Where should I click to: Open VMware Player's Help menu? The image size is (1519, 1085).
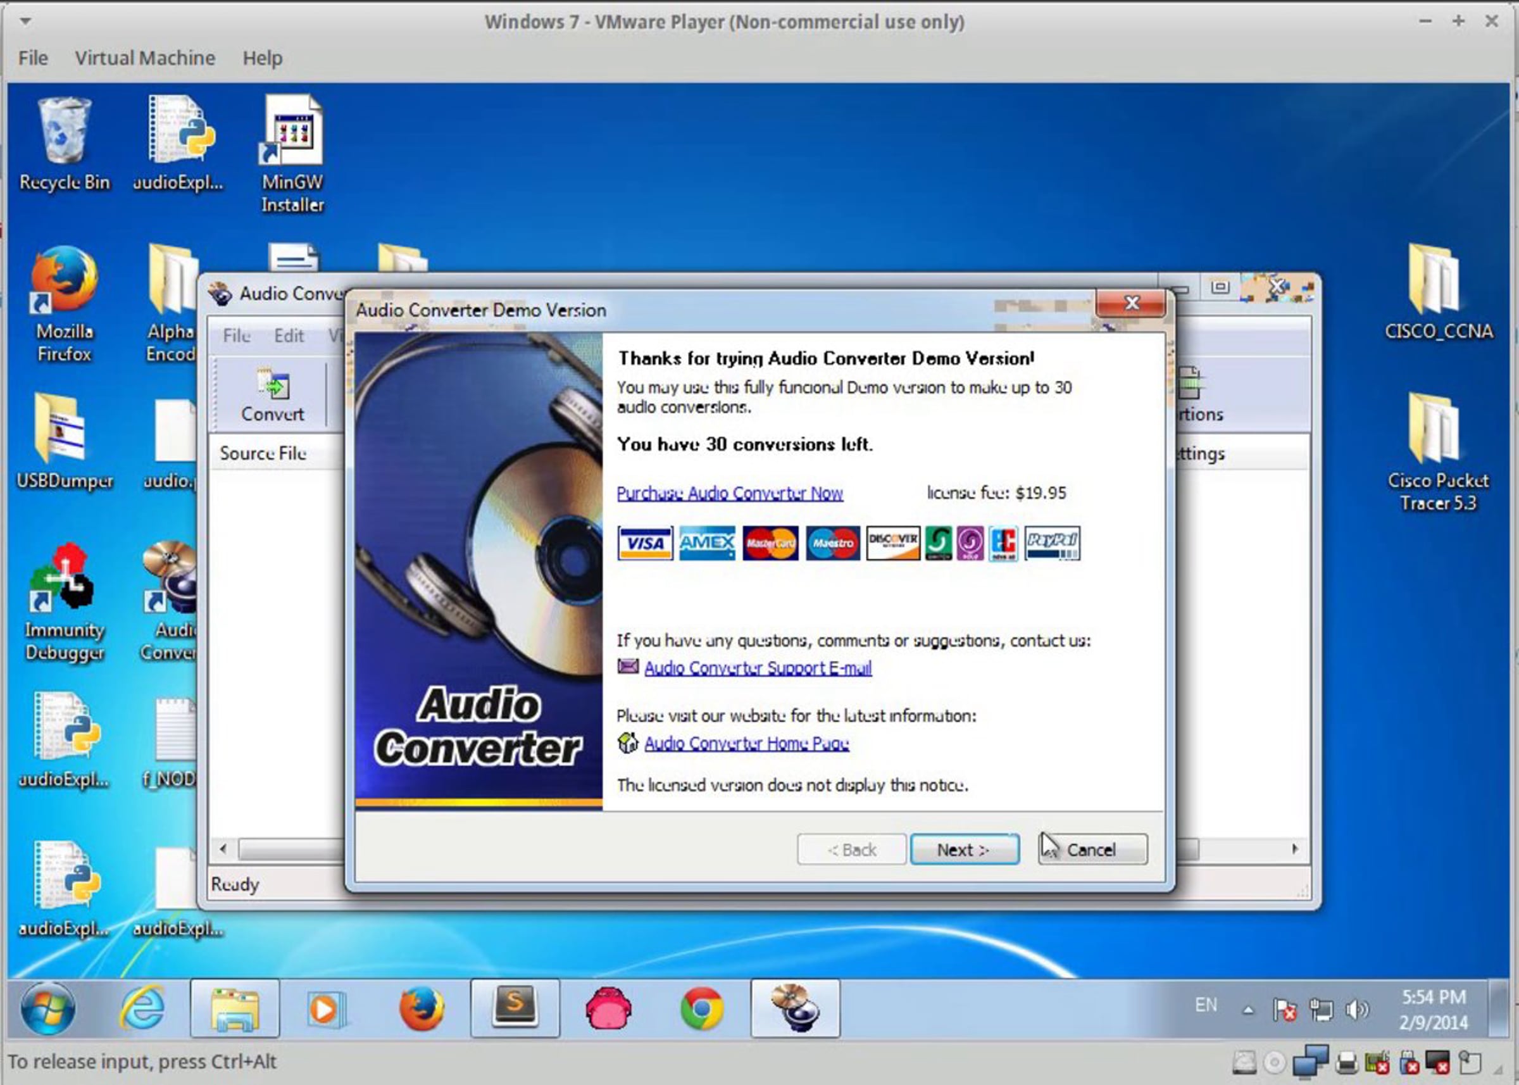pos(262,58)
